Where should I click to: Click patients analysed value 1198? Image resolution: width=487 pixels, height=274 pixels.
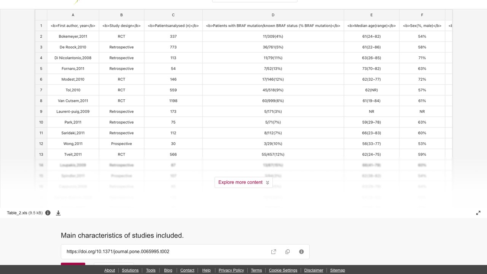click(173, 101)
